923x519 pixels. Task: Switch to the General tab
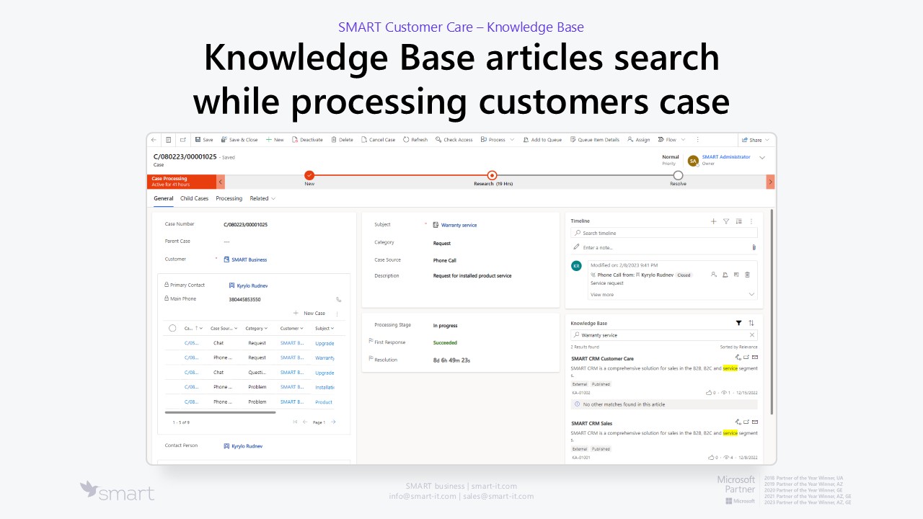coord(164,198)
